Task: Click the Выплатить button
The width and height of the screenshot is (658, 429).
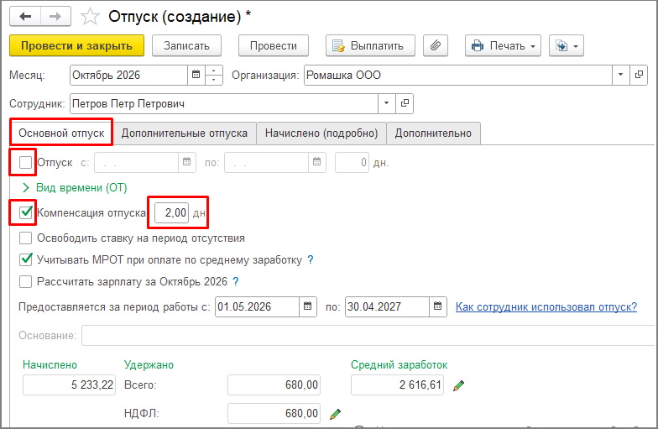Action: point(370,45)
